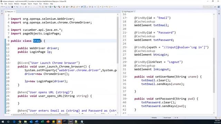Click the Coverage run icon
221x124 pixels.
(55, 7)
